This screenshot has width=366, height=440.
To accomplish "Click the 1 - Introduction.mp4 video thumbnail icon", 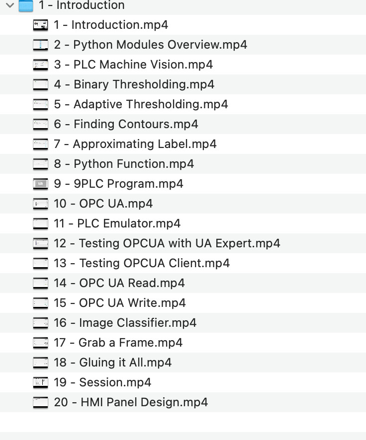I will click(40, 25).
